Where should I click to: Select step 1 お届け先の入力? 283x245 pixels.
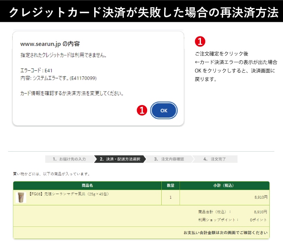[x=69, y=159]
